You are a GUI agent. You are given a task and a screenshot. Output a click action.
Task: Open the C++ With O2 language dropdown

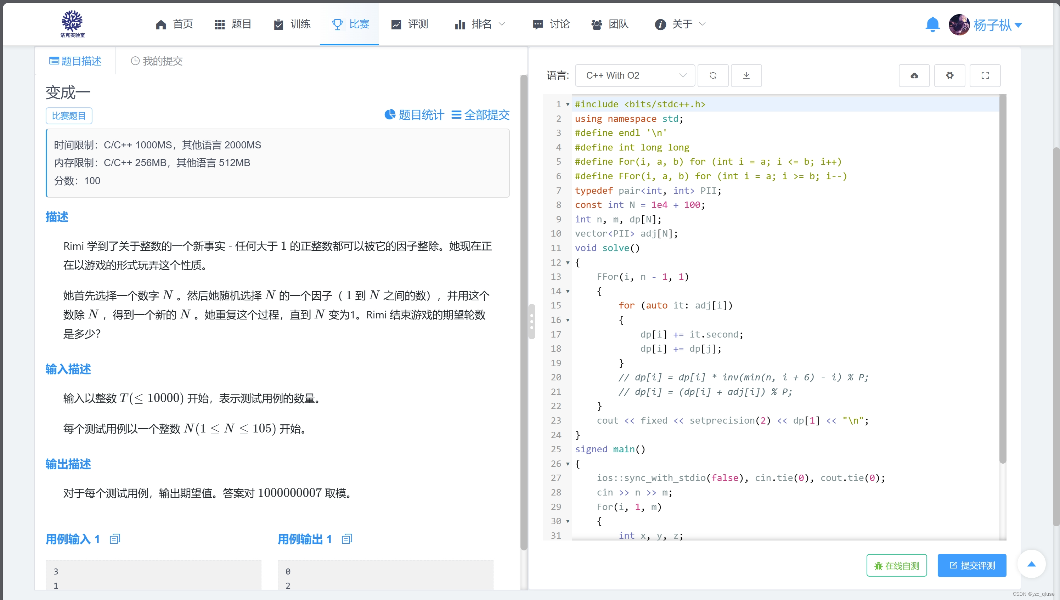click(635, 75)
